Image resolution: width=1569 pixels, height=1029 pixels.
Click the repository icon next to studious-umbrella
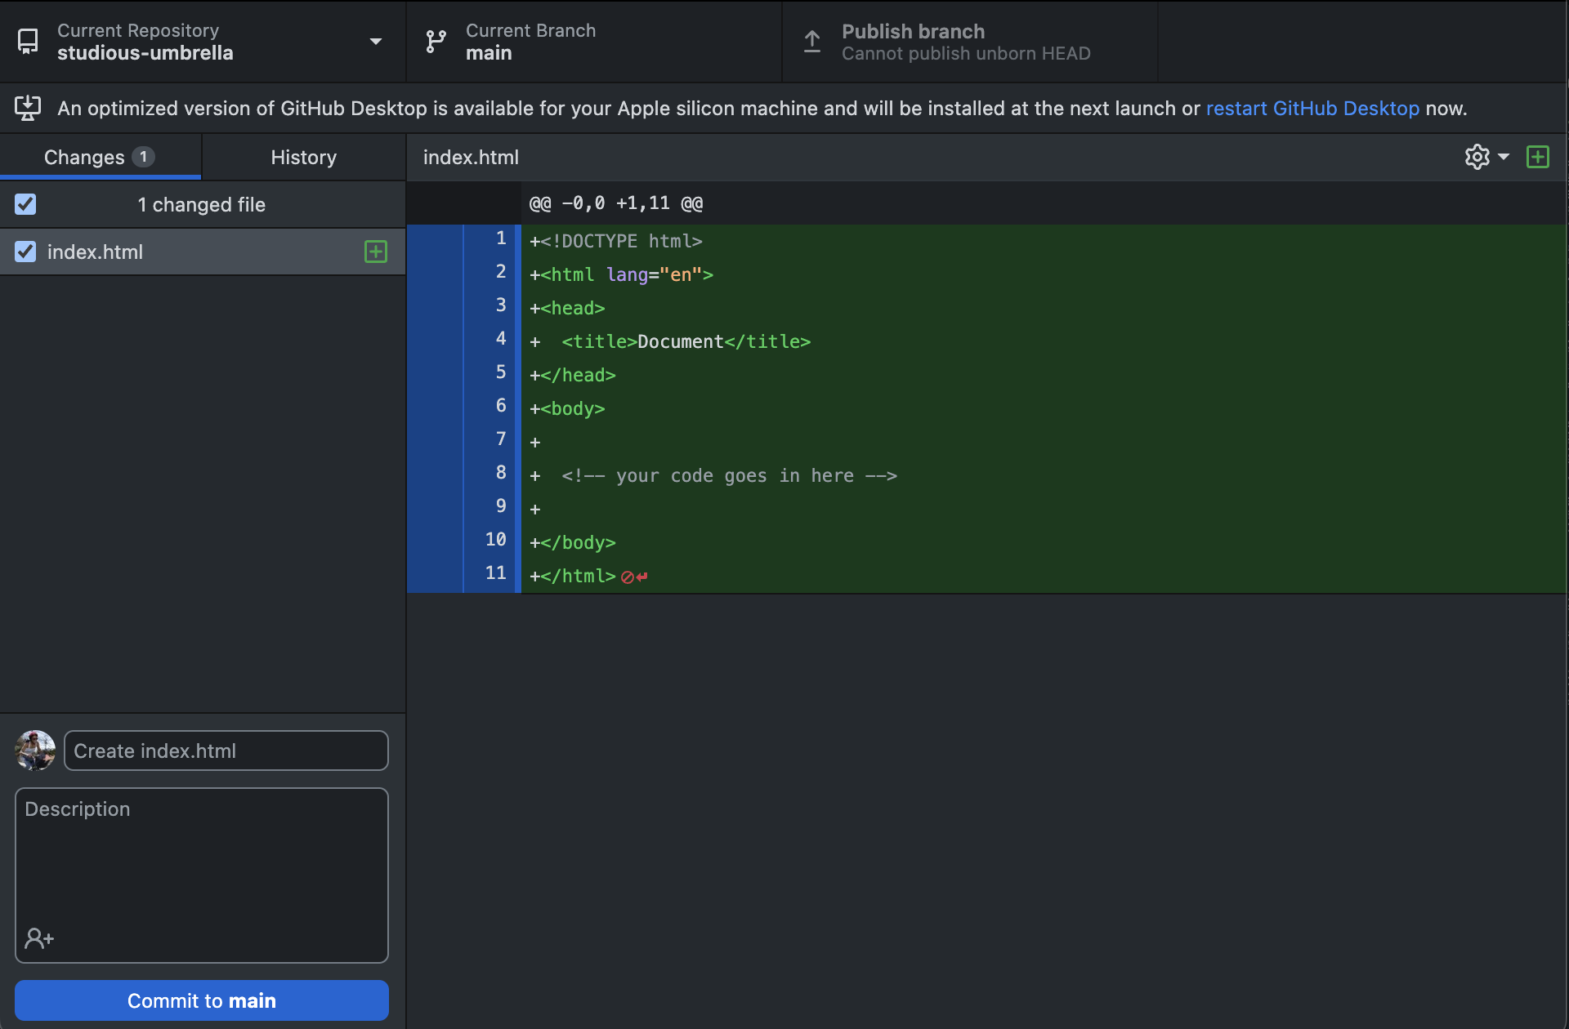[x=28, y=42]
